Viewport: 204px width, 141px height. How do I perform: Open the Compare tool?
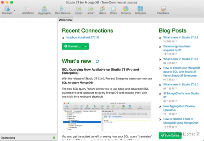coord(140,10)
